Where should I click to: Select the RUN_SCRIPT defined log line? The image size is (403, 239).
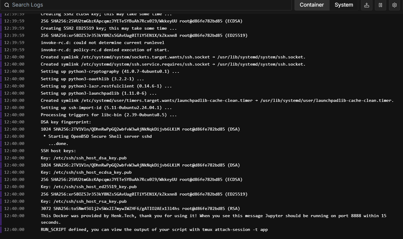[x=154, y=230]
